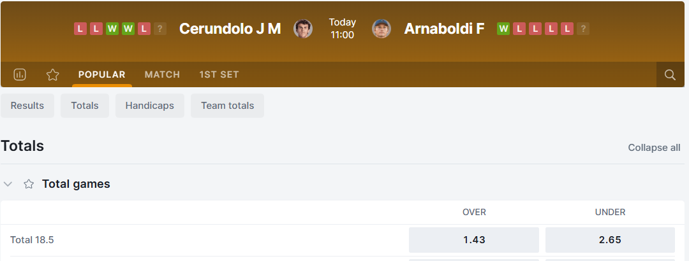
Task: Bet Over 18.5 at odds 1.43
Action: pos(474,240)
